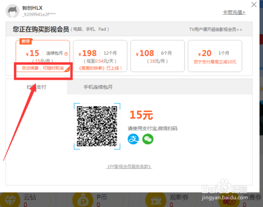Click the 观影券 ticket icon
Image resolution: width=263 pixels, height=207 pixels.
pos(156,200)
